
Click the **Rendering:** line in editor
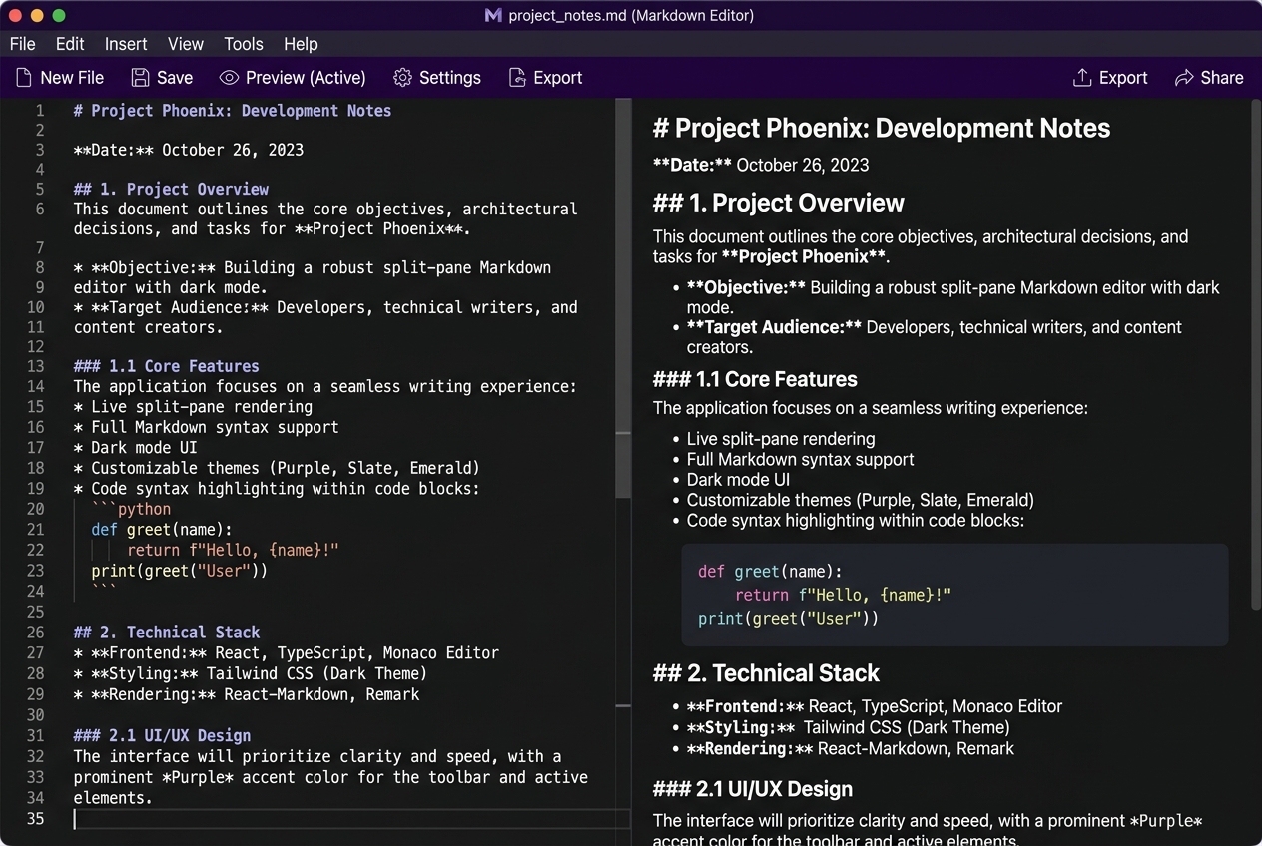point(247,694)
